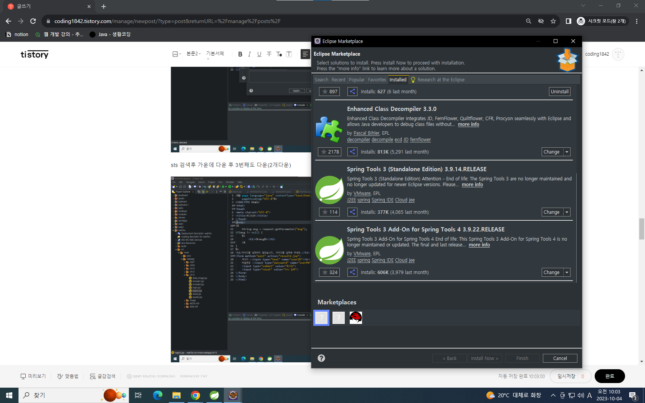Image resolution: width=645 pixels, height=403 pixels.
Task: Open Chrome tab search chevron
Action: (583, 5)
